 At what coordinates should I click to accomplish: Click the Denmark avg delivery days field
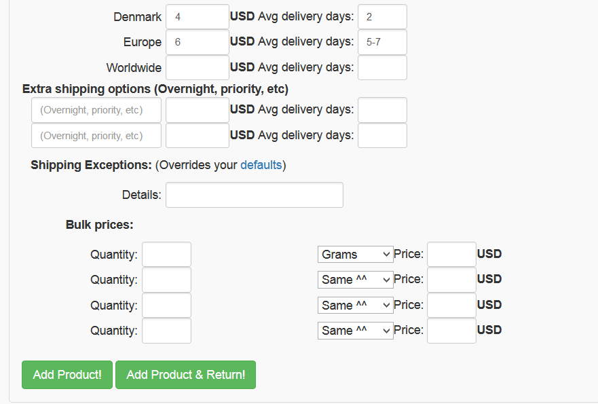(x=382, y=17)
